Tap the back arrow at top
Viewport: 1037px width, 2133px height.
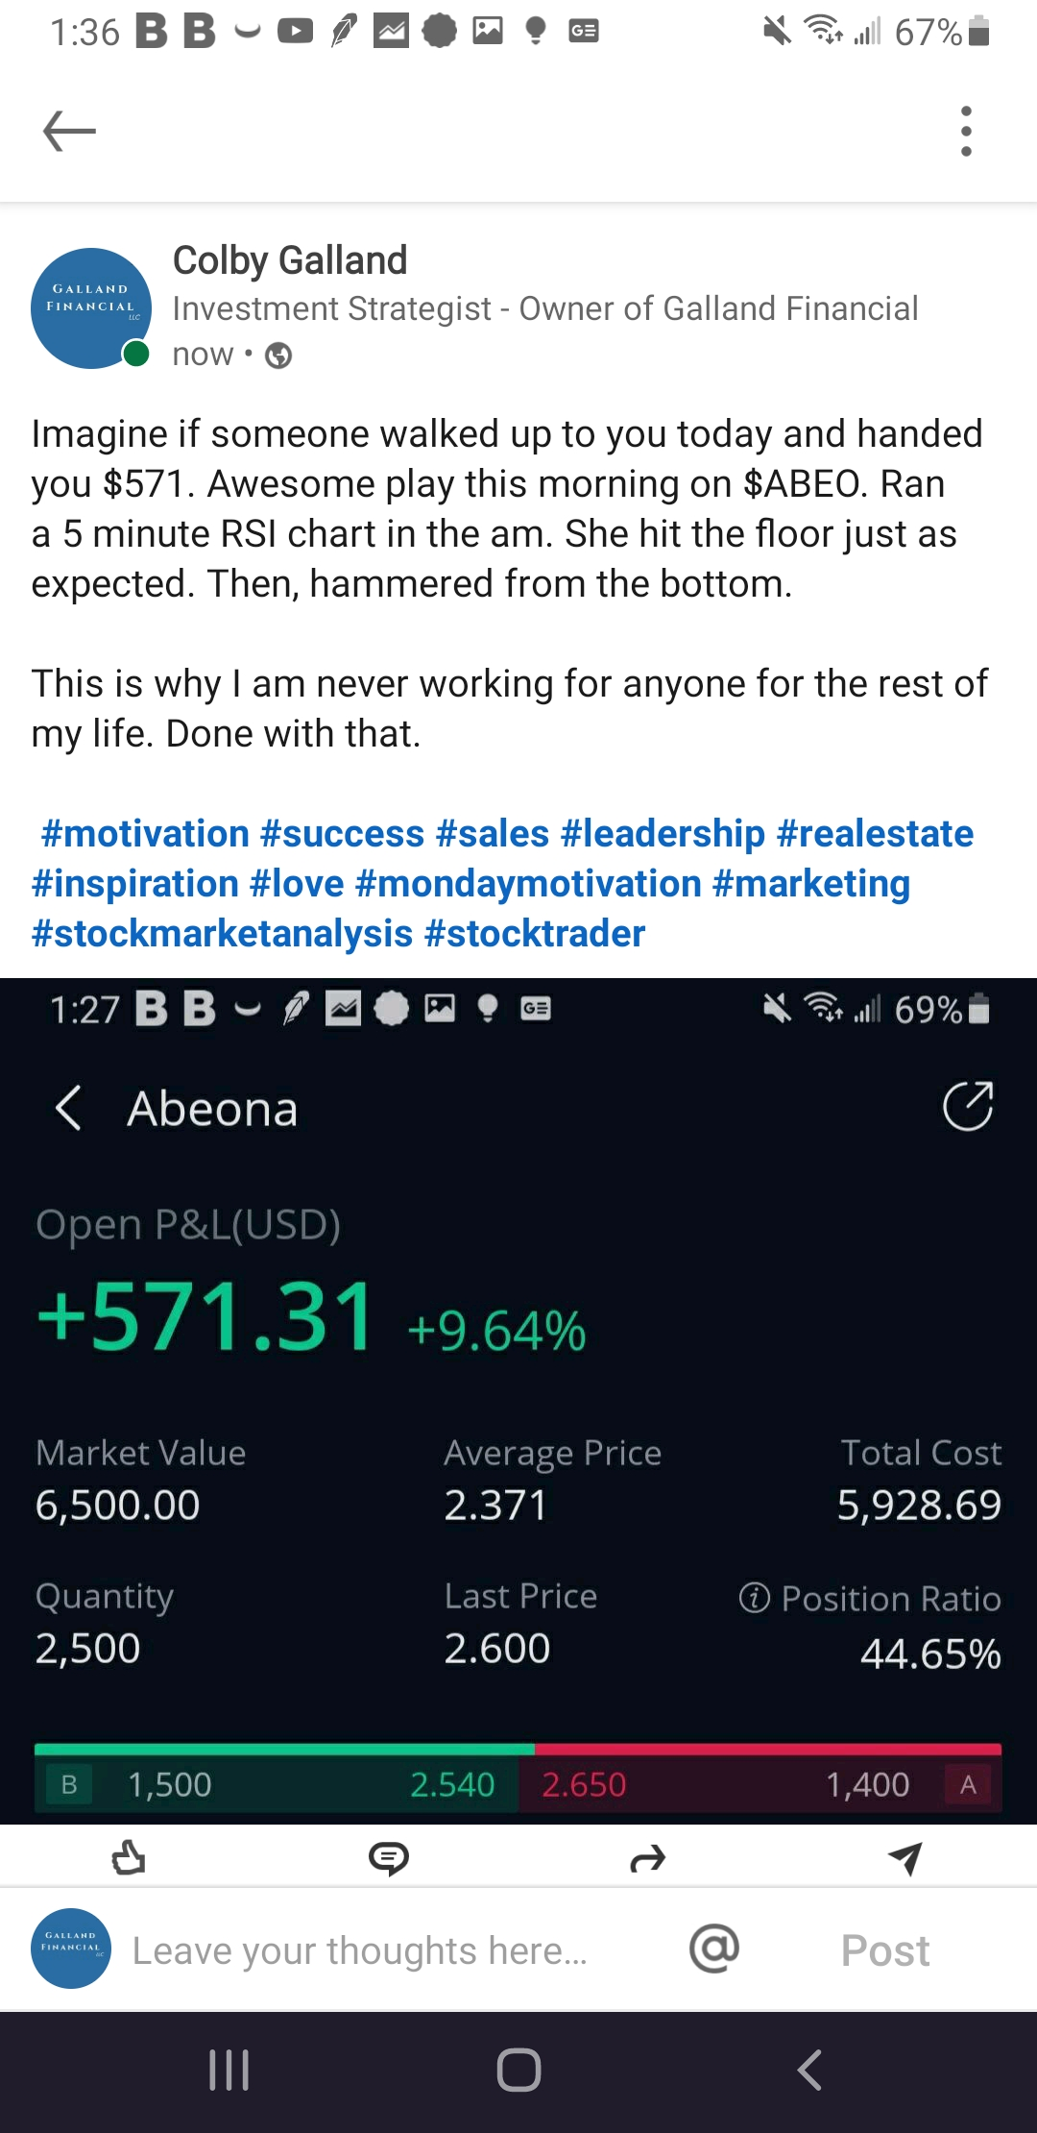[69, 131]
